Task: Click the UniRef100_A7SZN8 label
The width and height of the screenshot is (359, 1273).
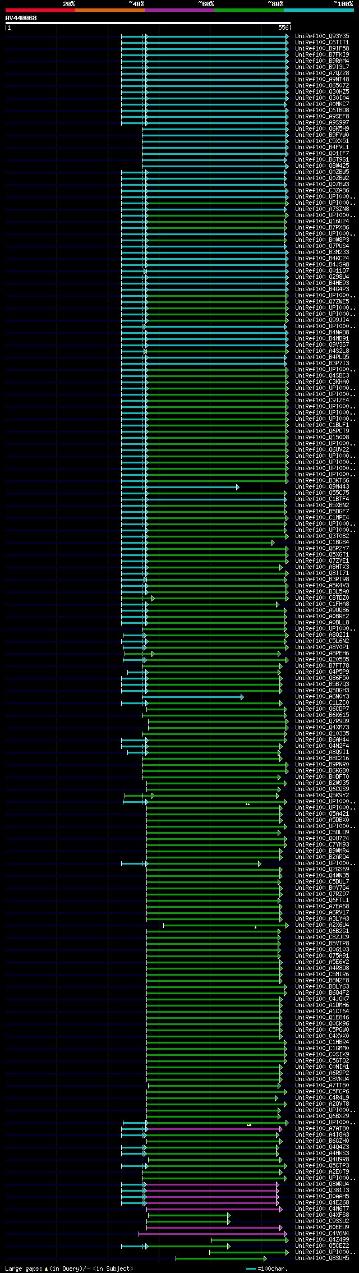Action: click(x=322, y=209)
